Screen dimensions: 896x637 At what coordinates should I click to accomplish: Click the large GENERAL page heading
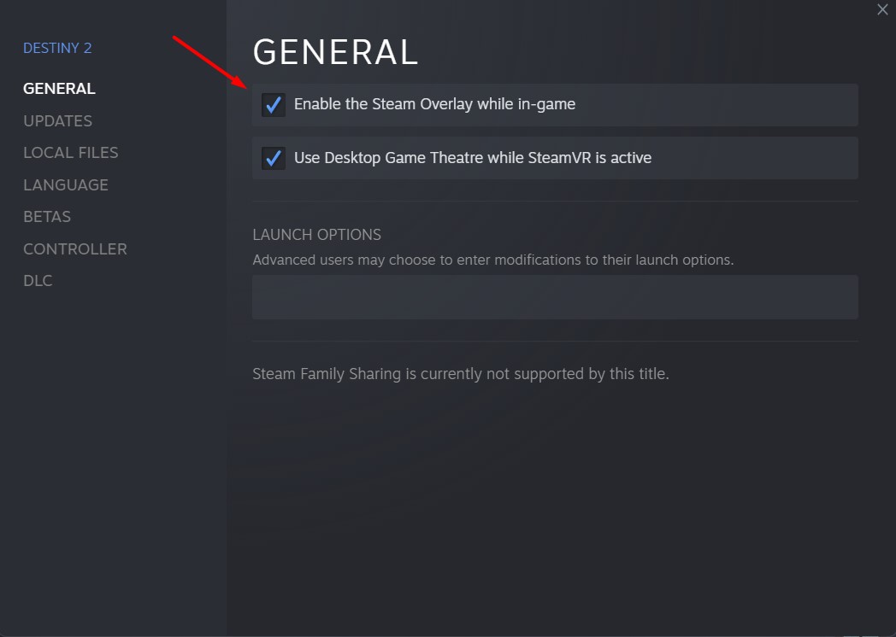335,53
